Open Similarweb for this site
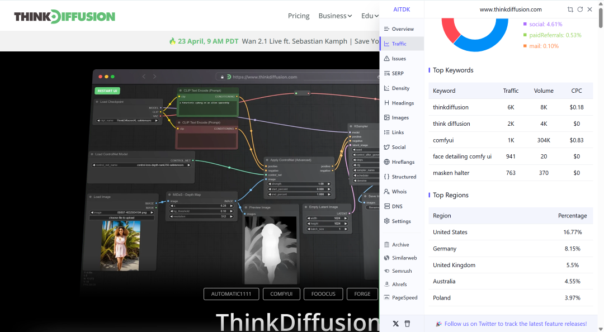The width and height of the screenshot is (604, 332). click(x=402, y=258)
